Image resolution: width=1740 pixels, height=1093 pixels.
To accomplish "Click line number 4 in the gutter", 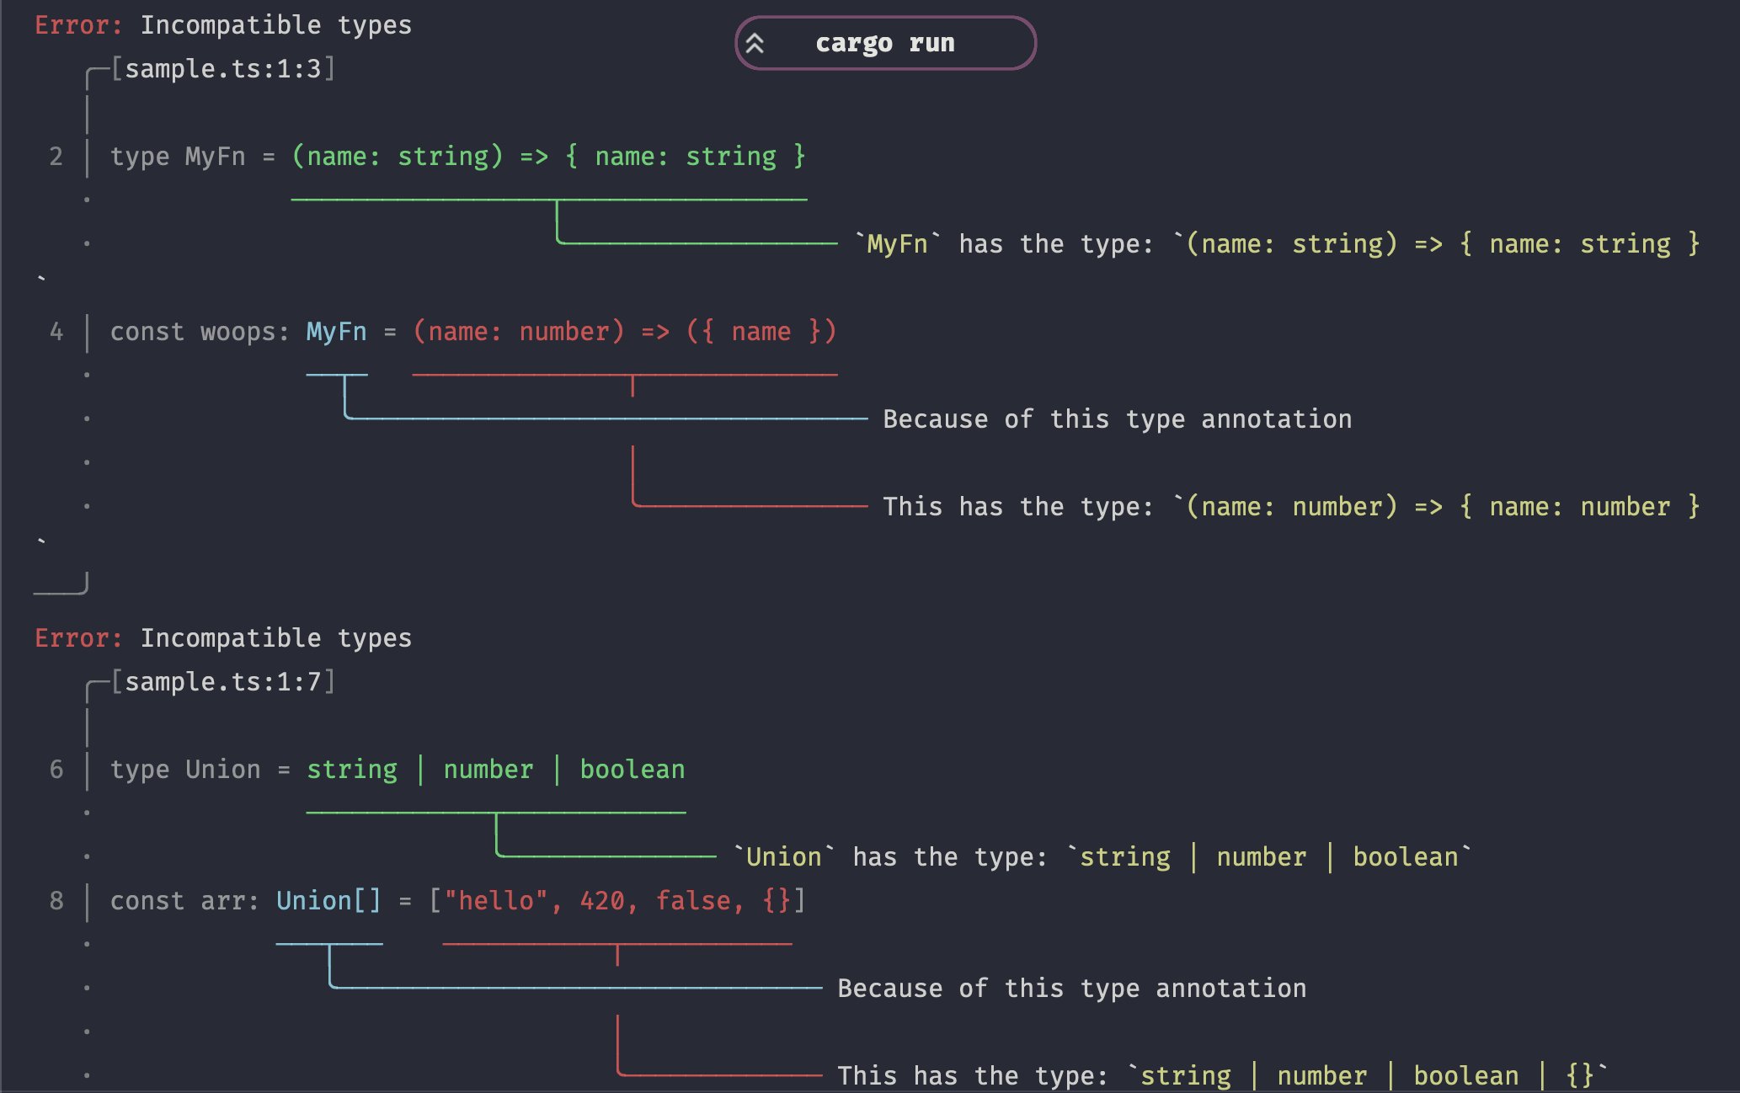I will [56, 332].
